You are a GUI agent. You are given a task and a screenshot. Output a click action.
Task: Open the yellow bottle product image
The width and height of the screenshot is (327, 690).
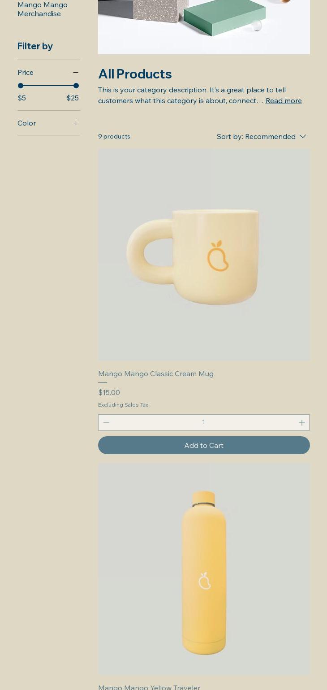(x=204, y=569)
